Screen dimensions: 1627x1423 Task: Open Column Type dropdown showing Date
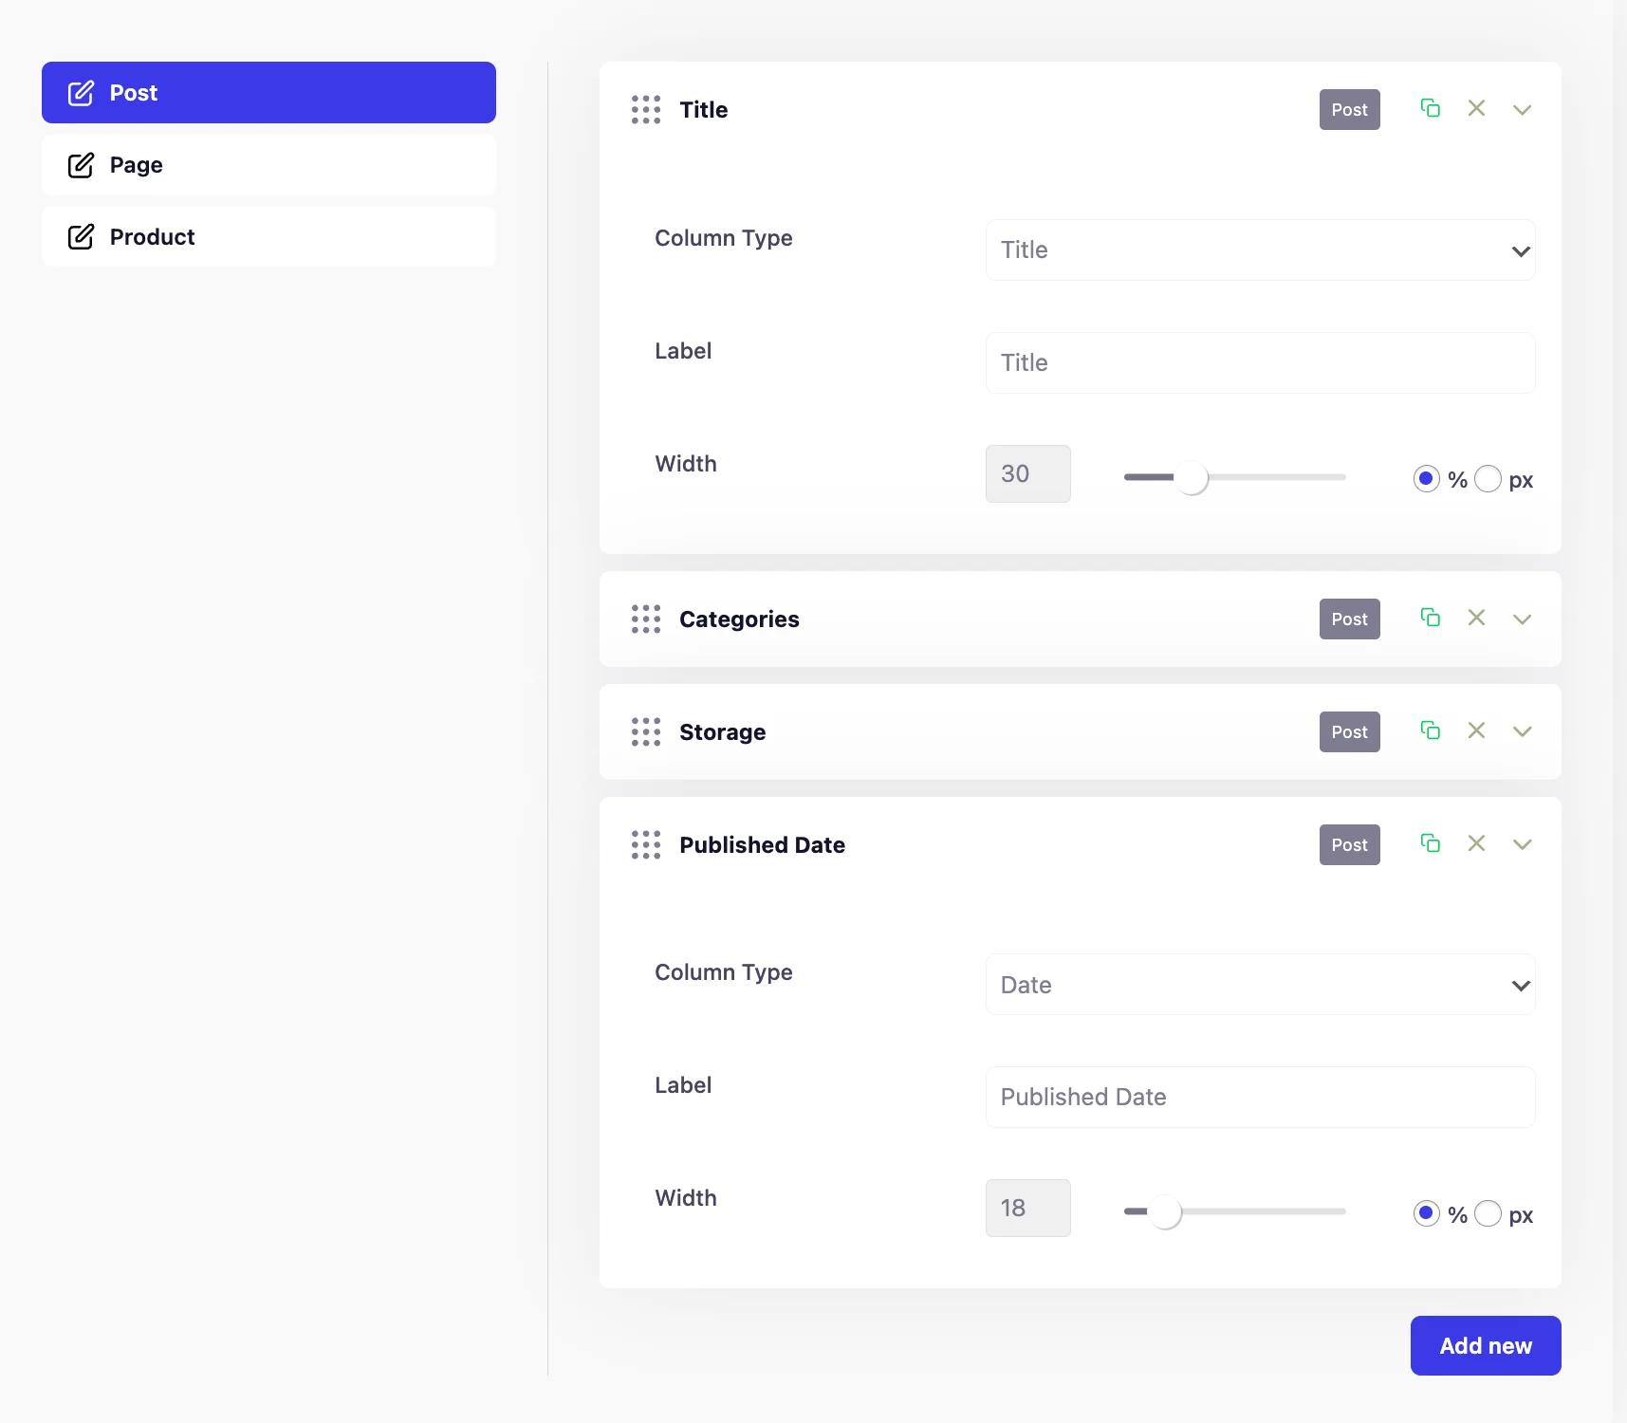(x=1261, y=985)
